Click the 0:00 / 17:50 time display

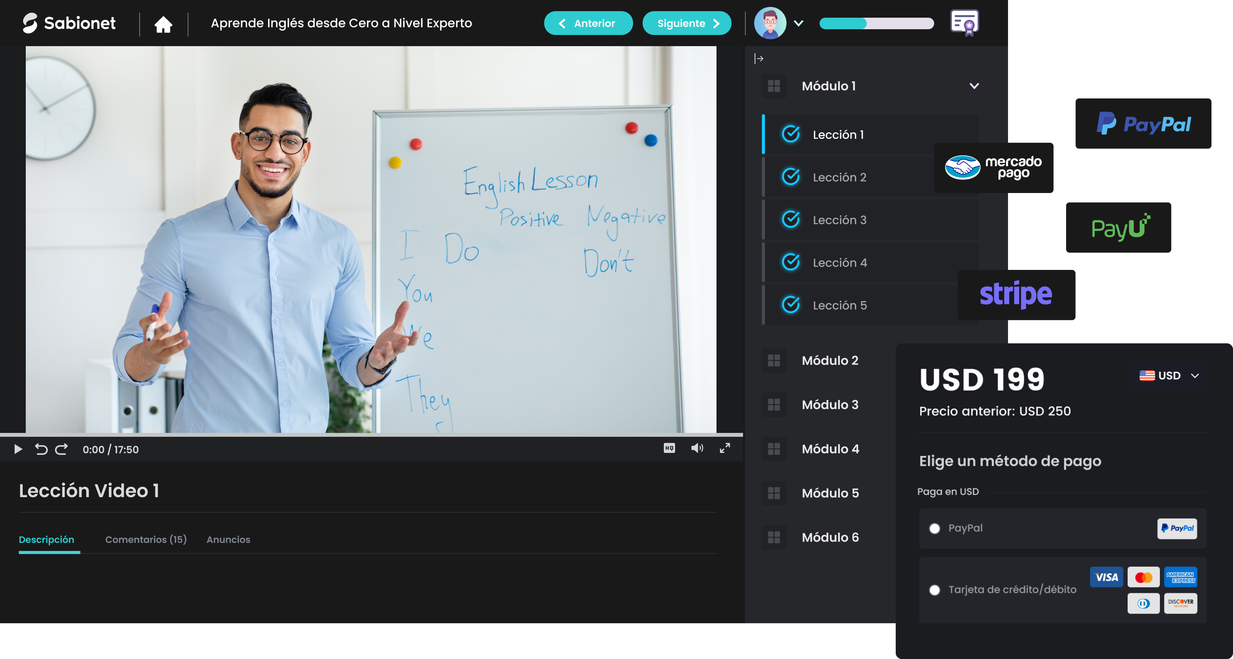click(x=110, y=449)
